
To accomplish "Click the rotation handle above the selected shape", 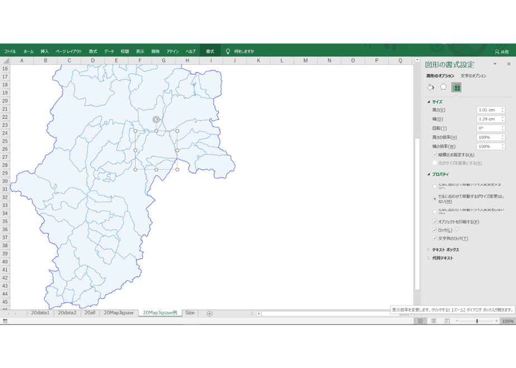I will coord(156,119).
